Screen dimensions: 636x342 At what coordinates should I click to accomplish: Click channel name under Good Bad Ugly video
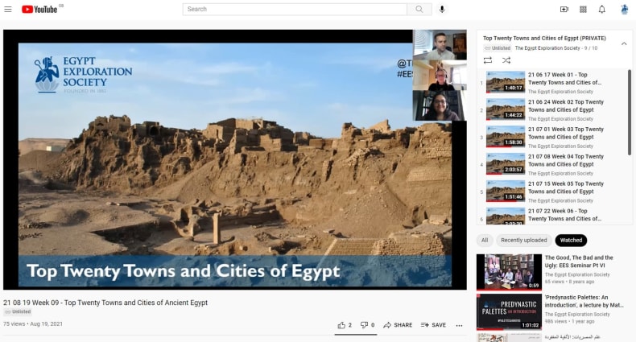point(577,274)
